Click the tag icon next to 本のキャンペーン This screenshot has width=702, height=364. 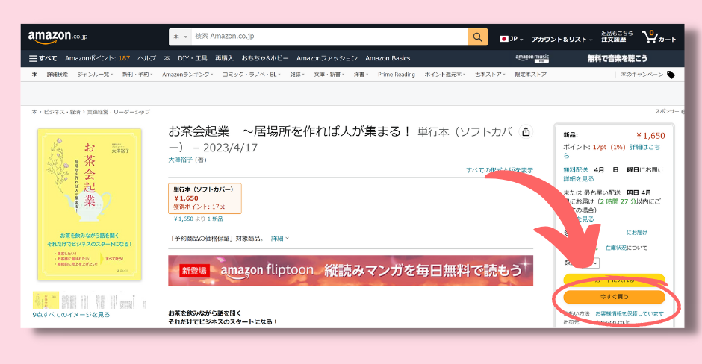[x=671, y=75]
